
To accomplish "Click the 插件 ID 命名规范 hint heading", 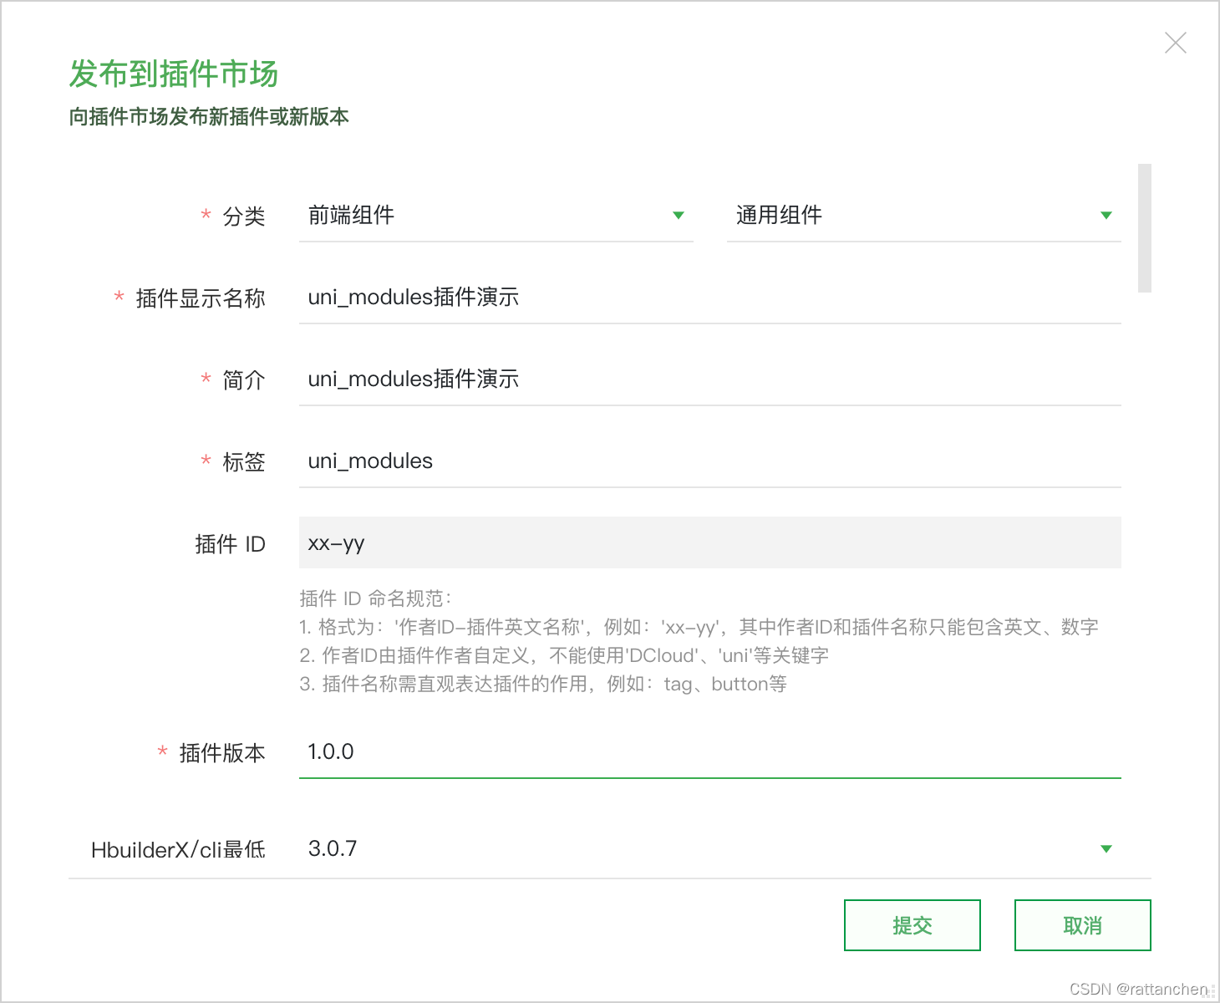I will coord(375,598).
